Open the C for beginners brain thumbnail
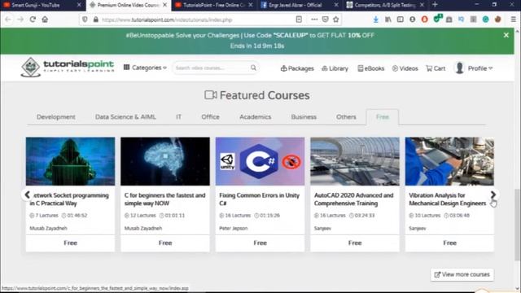 coord(165,161)
